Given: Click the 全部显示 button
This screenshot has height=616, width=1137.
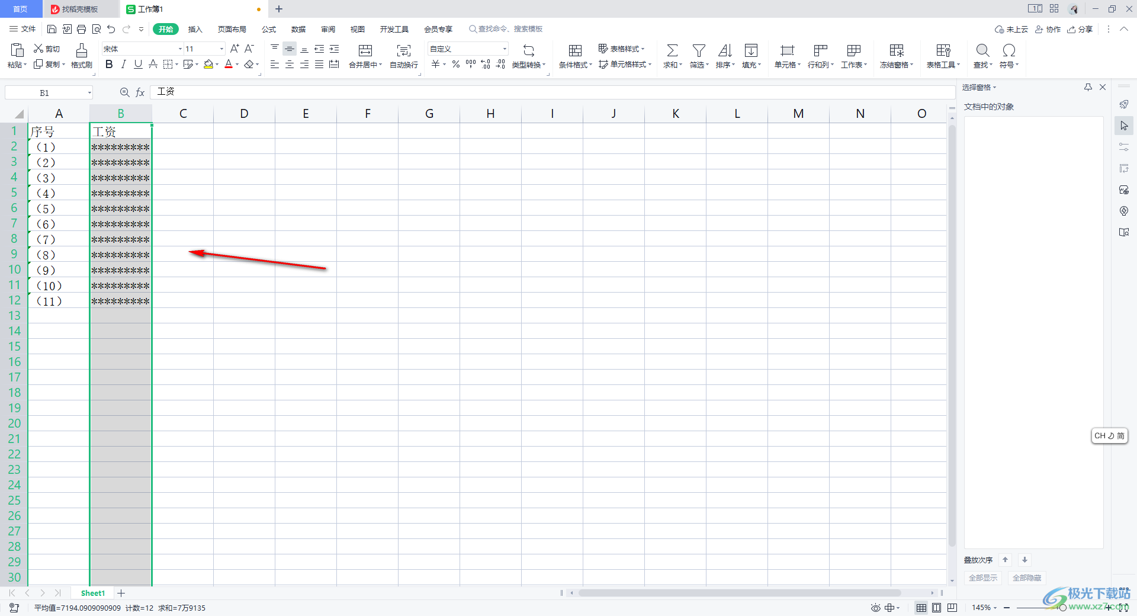Looking at the screenshot, I should click(x=982, y=578).
